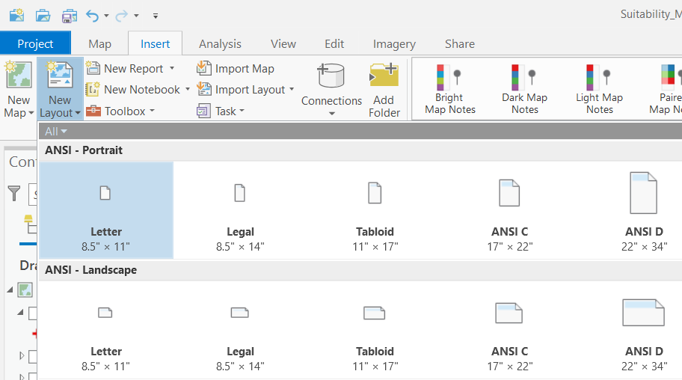Click the New Map icon
This screenshot has width=682, height=380.
click(18, 78)
